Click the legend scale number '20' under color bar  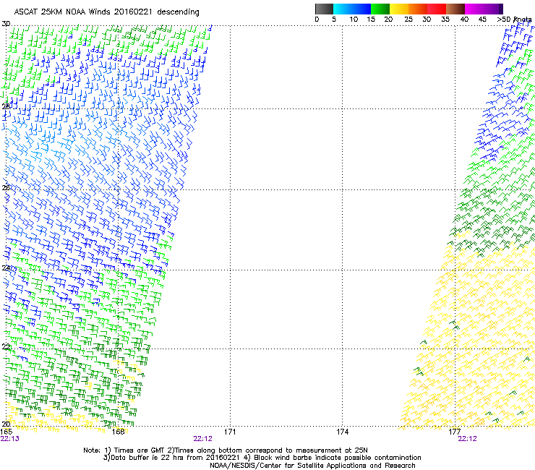[x=388, y=20]
